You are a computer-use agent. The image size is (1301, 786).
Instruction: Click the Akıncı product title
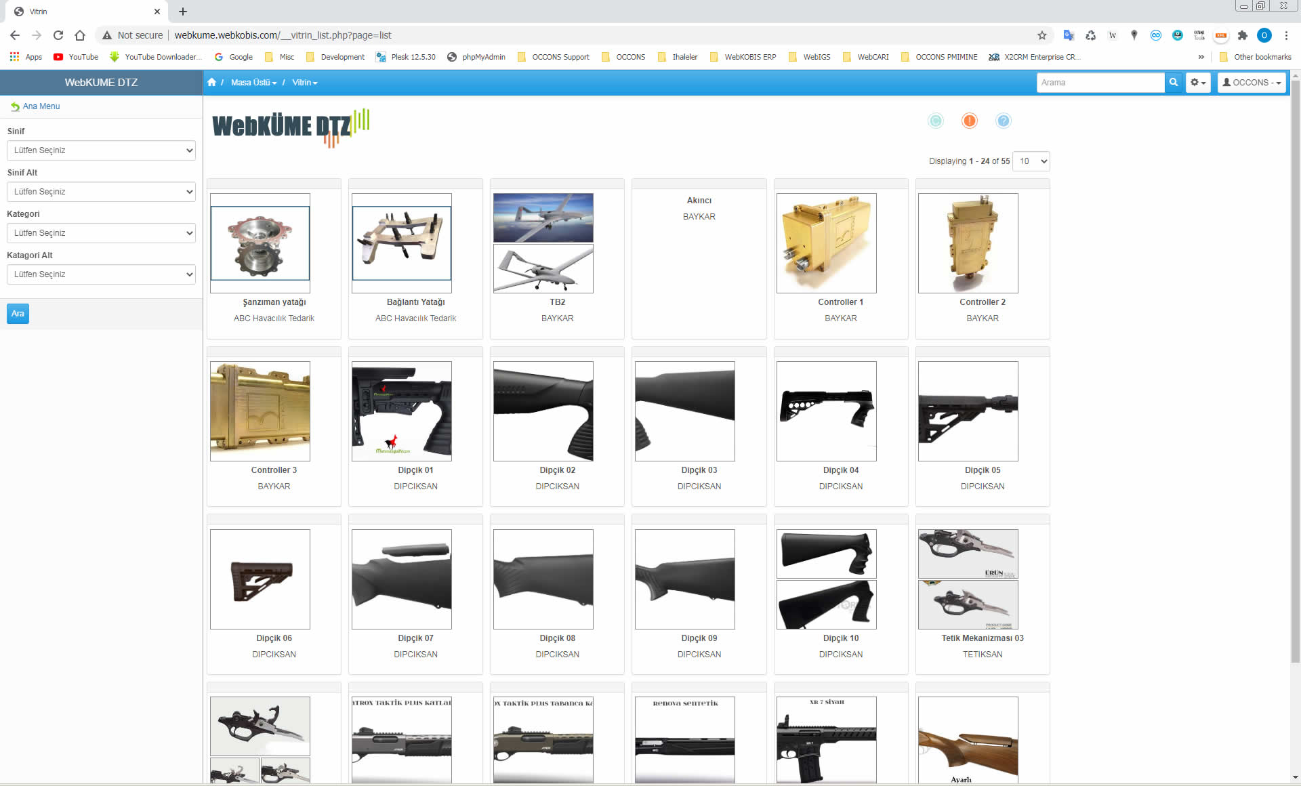point(699,201)
